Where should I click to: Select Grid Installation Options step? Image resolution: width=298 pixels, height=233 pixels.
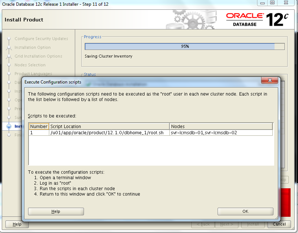(x=38, y=56)
